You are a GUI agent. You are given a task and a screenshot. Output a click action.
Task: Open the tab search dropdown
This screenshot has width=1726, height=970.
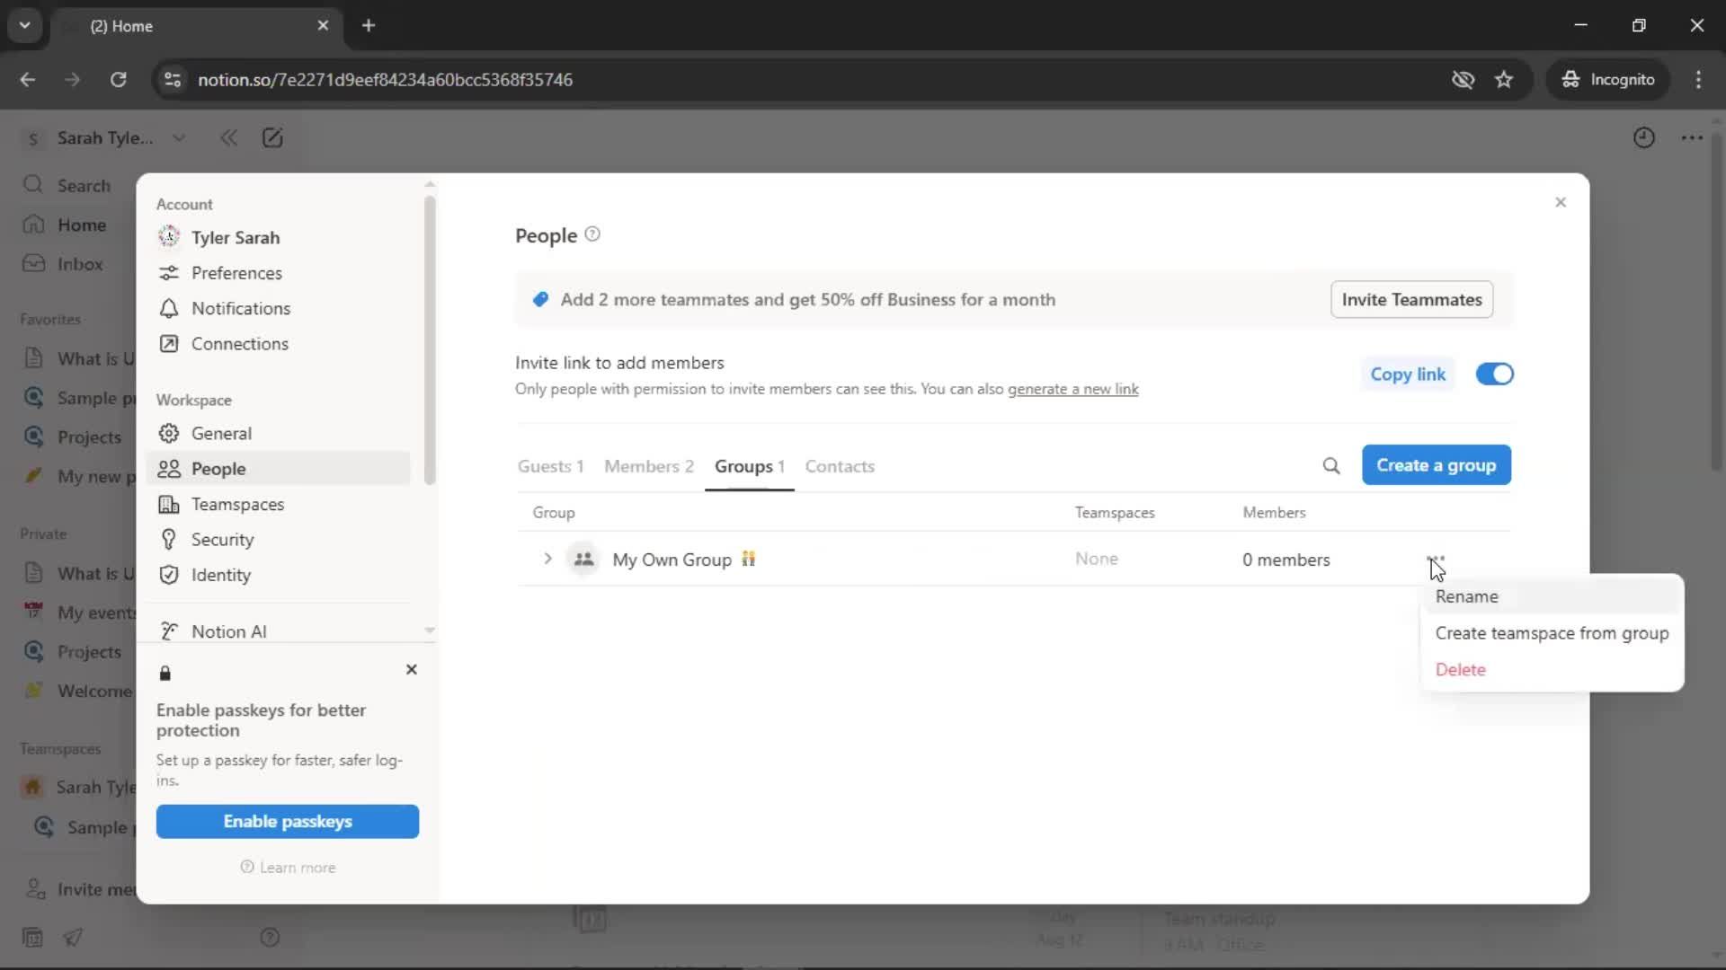point(25,25)
